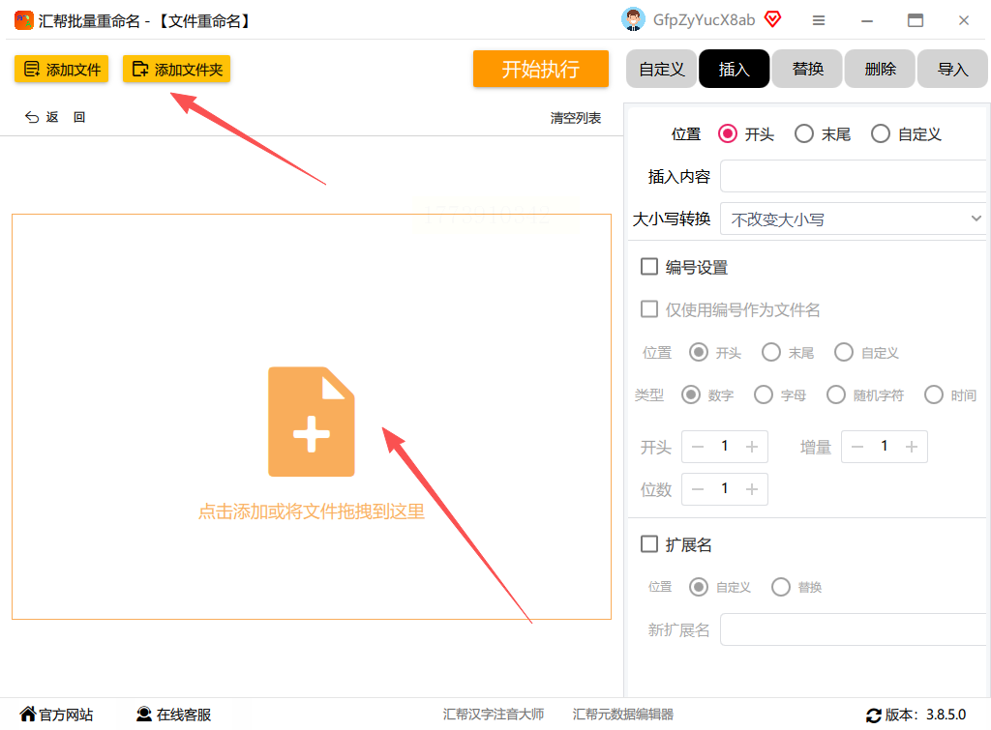Increase the 开头 number stepper
991x730 pixels.
pyautogui.click(x=751, y=447)
